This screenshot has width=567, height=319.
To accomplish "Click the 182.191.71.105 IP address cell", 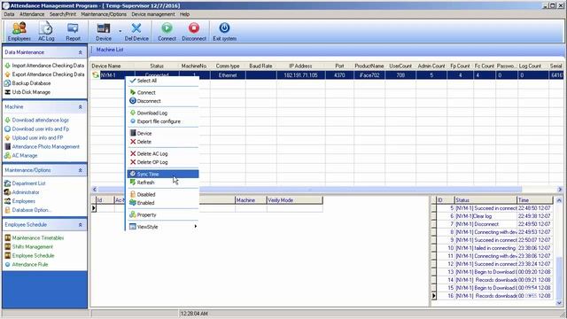I will pyautogui.click(x=300, y=75).
